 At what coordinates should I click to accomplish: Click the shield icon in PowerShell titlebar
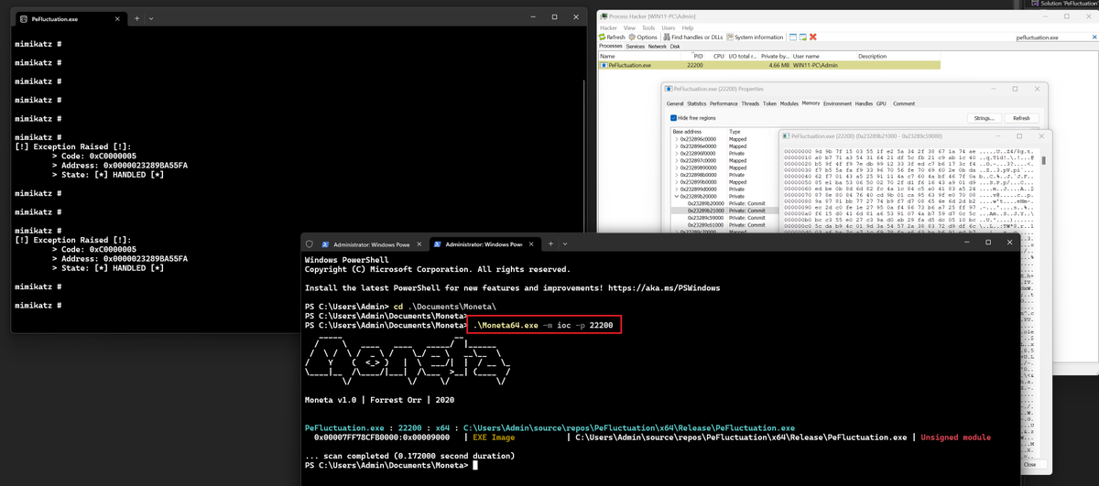(310, 244)
